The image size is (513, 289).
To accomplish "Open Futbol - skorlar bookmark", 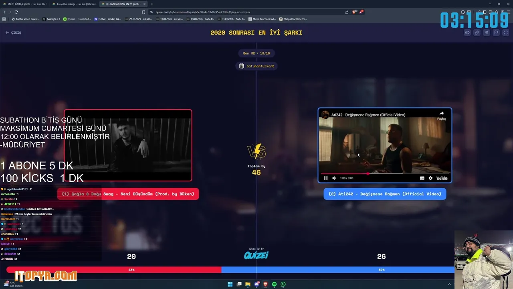I will 107,19.
